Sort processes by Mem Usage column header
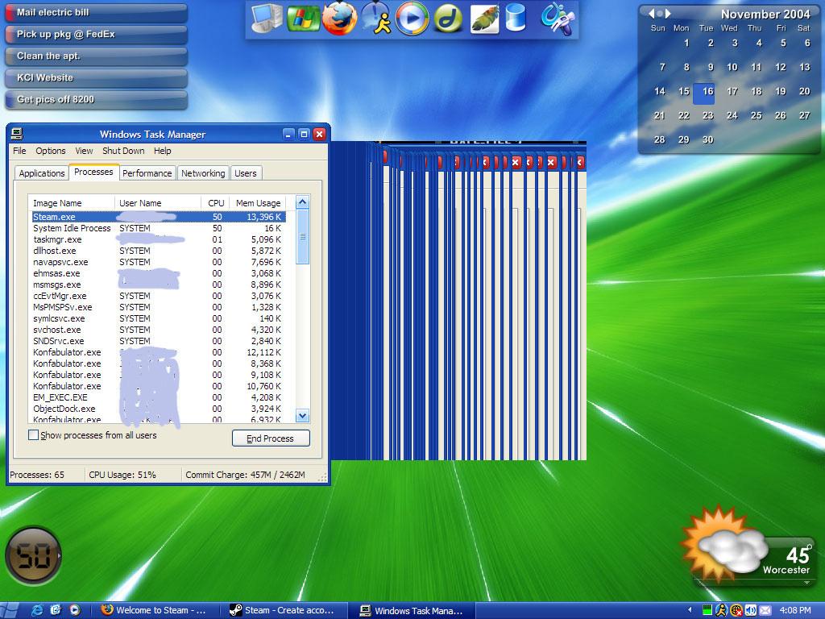 [258, 203]
